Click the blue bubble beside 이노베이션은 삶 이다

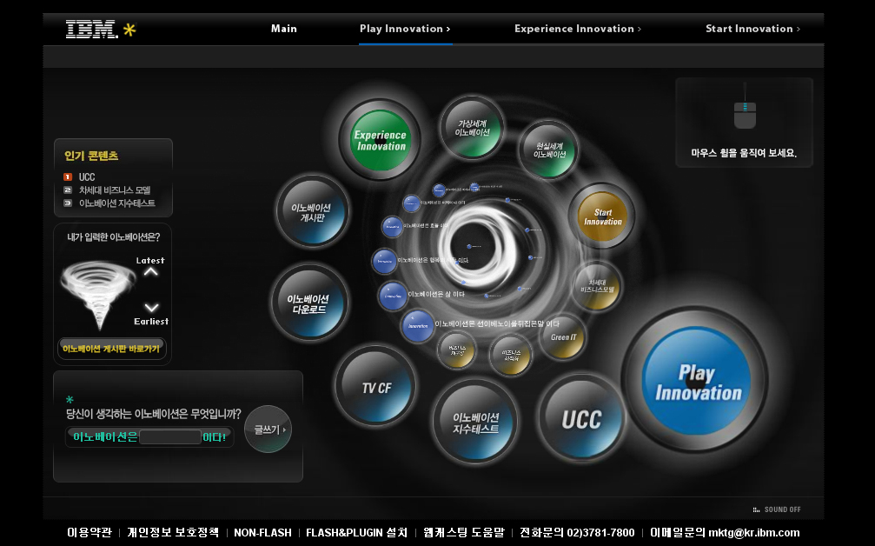point(393,296)
